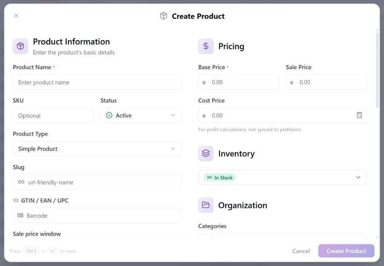This screenshot has height=266, width=384.
Task: Click the 'Sale Price' label
Action: coord(298,67)
